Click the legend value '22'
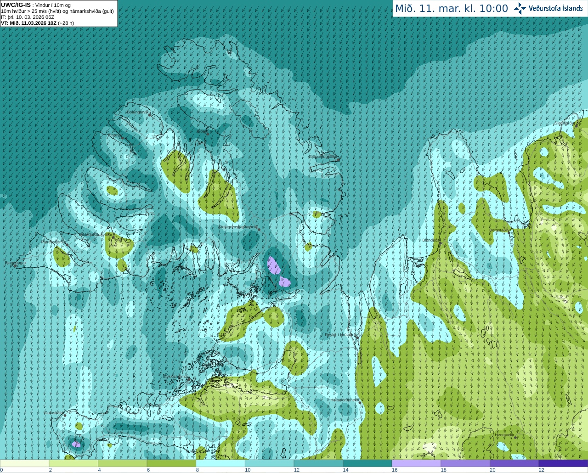588x473 pixels. point(542,470)
